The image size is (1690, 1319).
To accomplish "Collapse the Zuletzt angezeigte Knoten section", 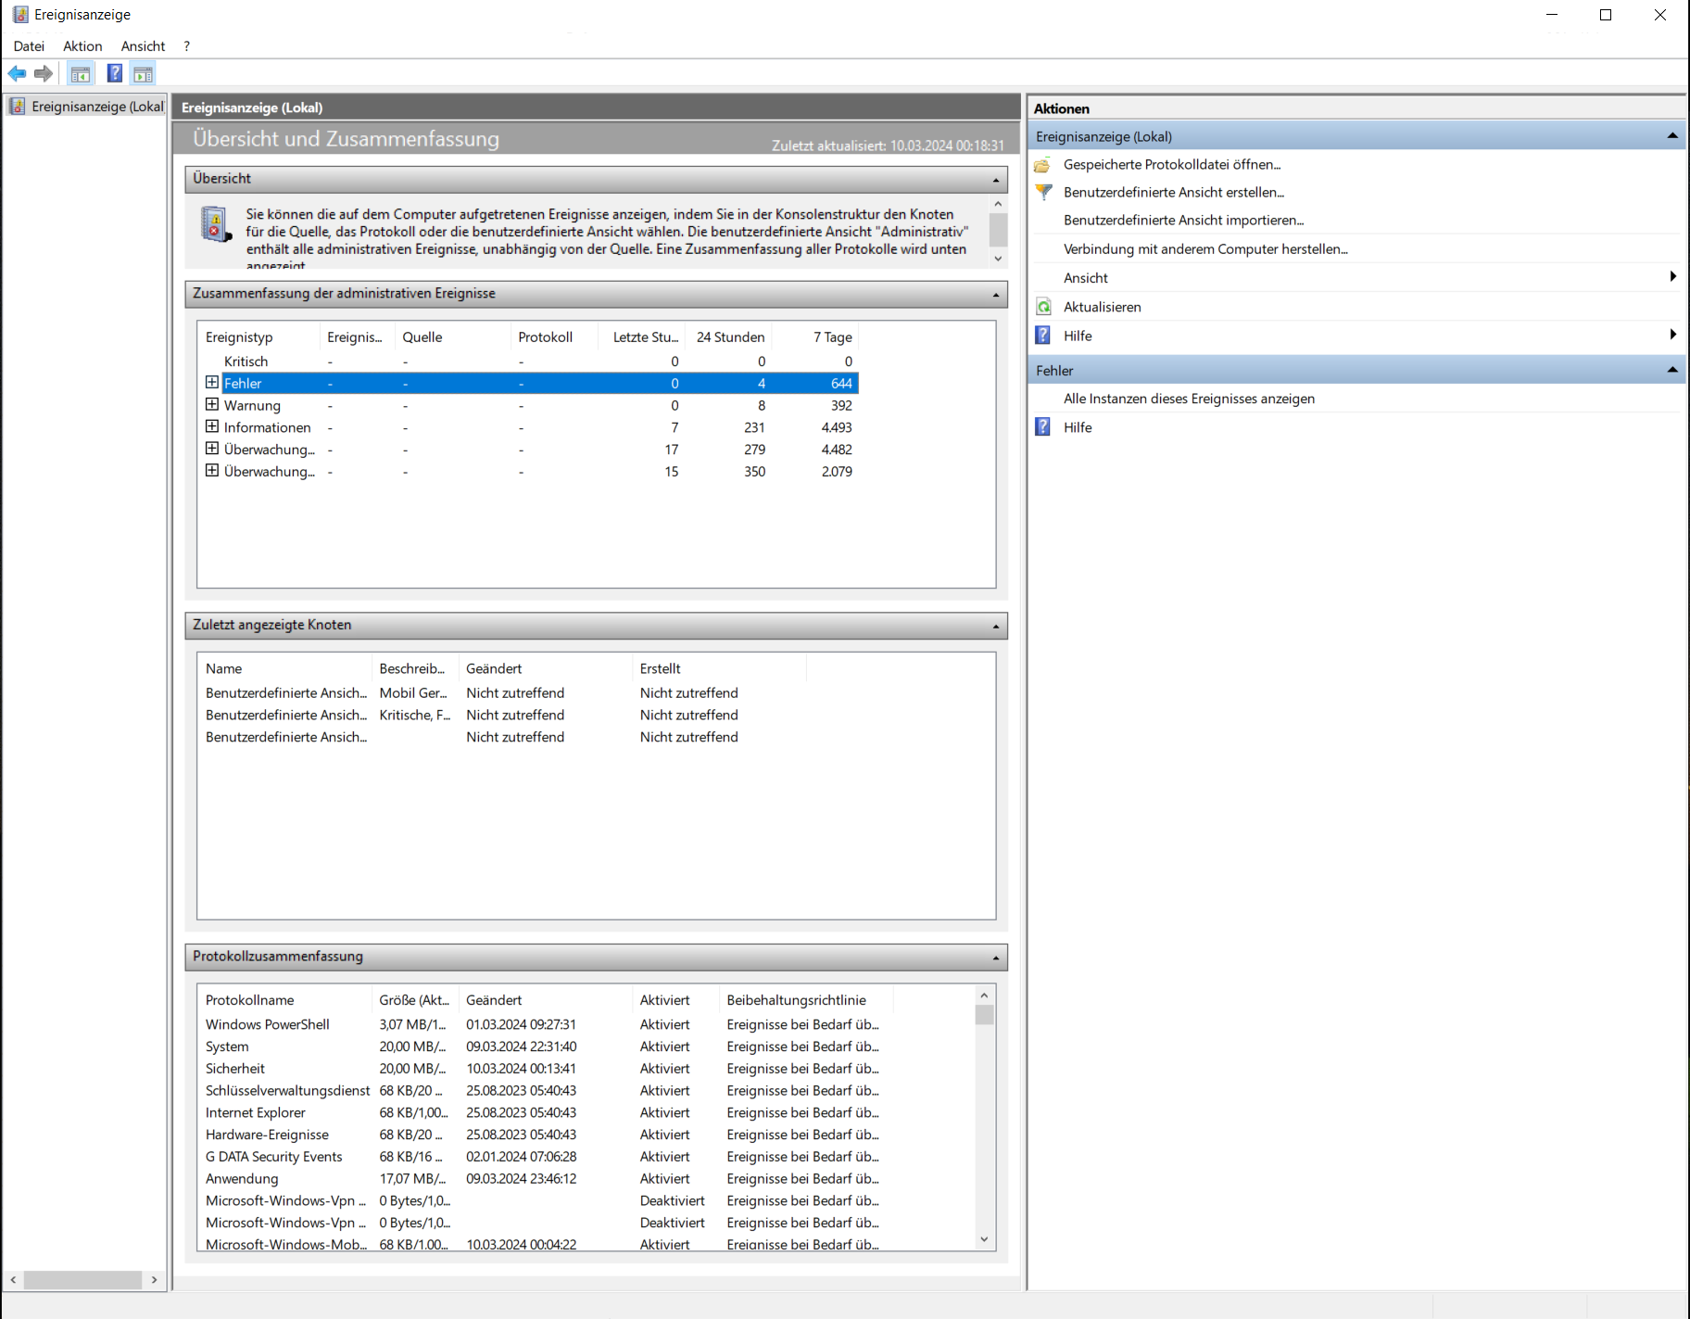I will point(996,627).
